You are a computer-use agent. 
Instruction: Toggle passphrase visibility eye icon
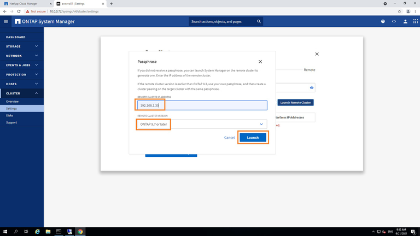(312, 87)
